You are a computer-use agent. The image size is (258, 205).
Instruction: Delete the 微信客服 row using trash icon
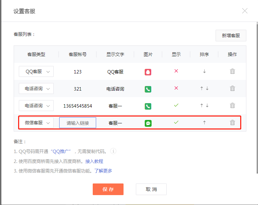click(232, 123)
